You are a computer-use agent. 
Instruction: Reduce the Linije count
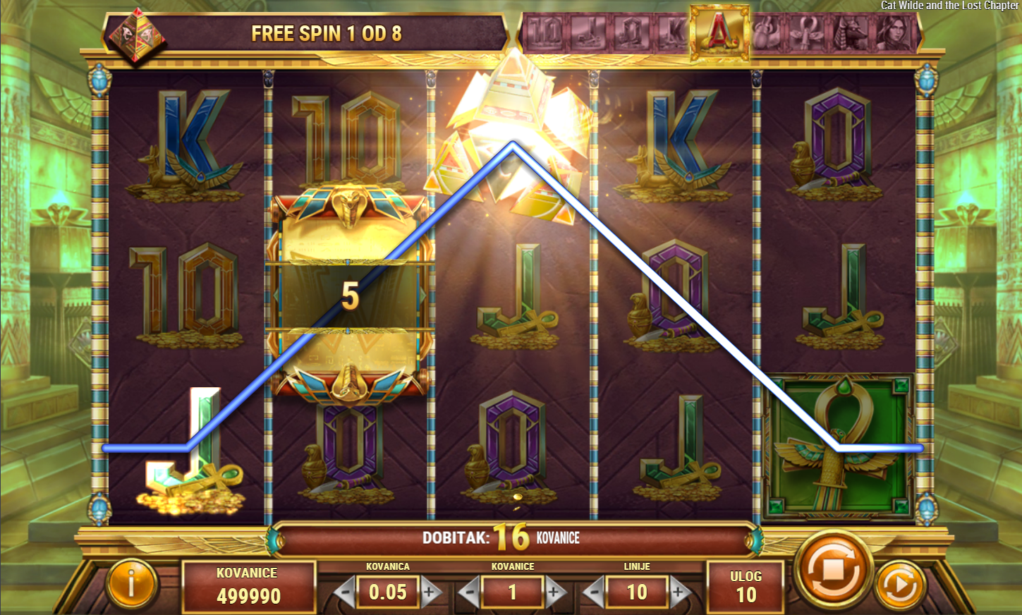pyautogui.click(x=594, y=592)
